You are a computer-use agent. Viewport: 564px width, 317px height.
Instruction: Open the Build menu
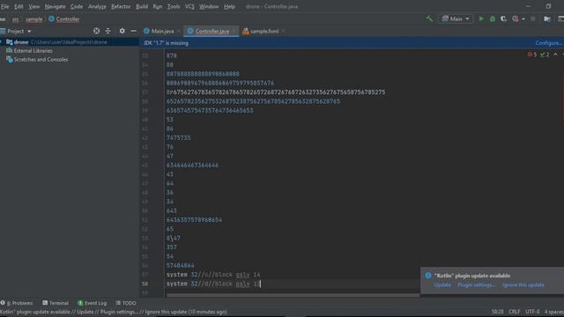pos(142,6)
